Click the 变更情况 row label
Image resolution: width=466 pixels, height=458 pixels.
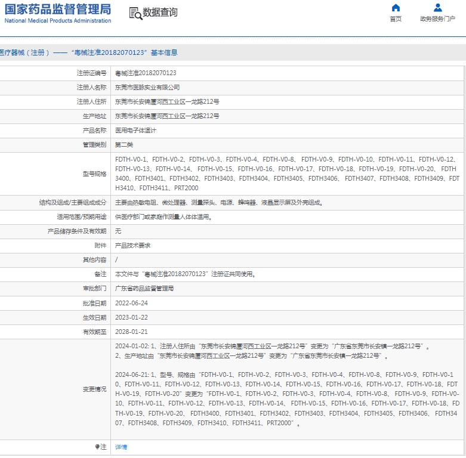click(x=94, y=389)
